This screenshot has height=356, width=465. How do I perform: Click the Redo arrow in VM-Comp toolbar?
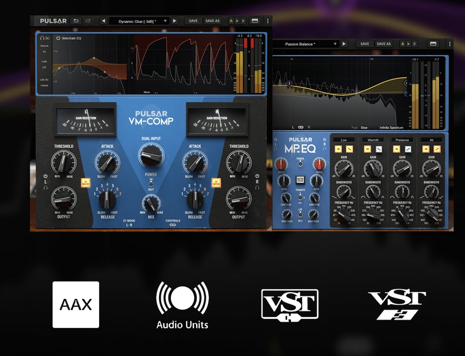(x=88, y=21)
